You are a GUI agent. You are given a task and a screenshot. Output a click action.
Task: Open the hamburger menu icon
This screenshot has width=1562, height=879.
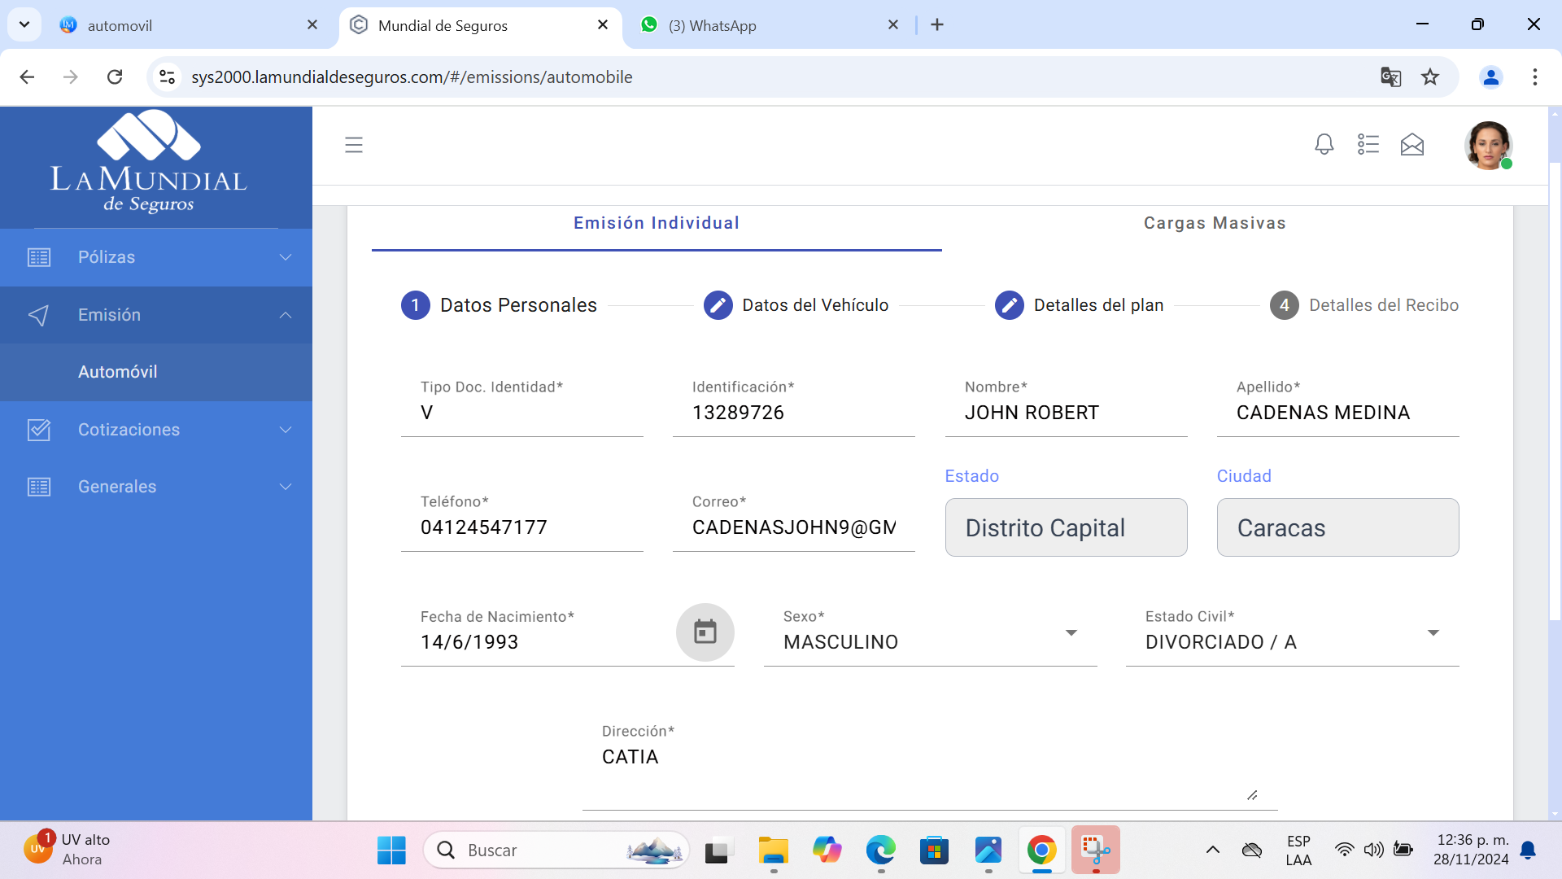(x=353, y=145)
